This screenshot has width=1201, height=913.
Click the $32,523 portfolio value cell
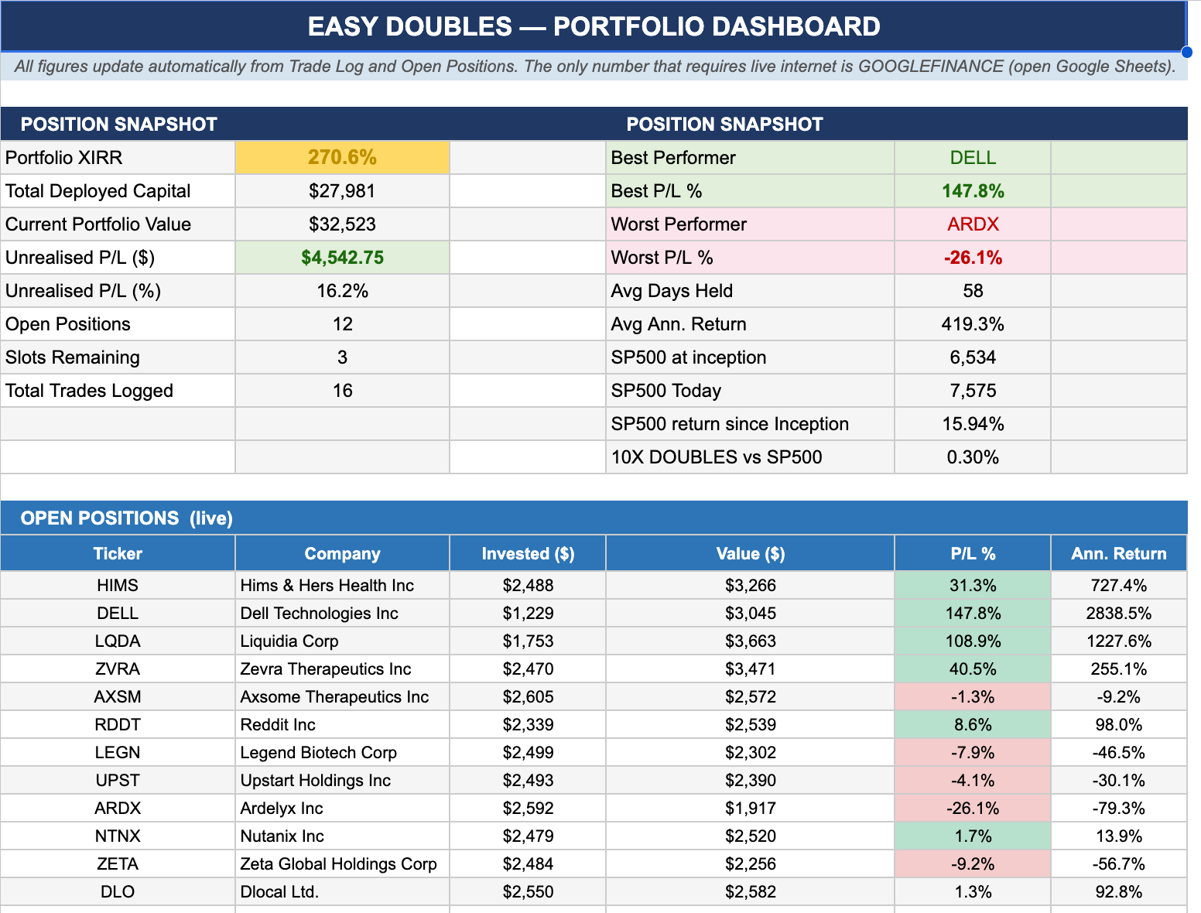[342, 224]
